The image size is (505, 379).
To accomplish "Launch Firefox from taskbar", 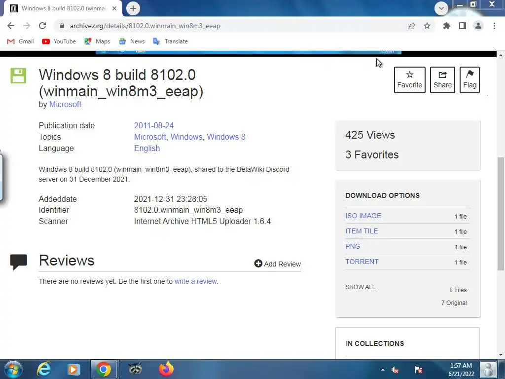I will [x=166, y=369].
